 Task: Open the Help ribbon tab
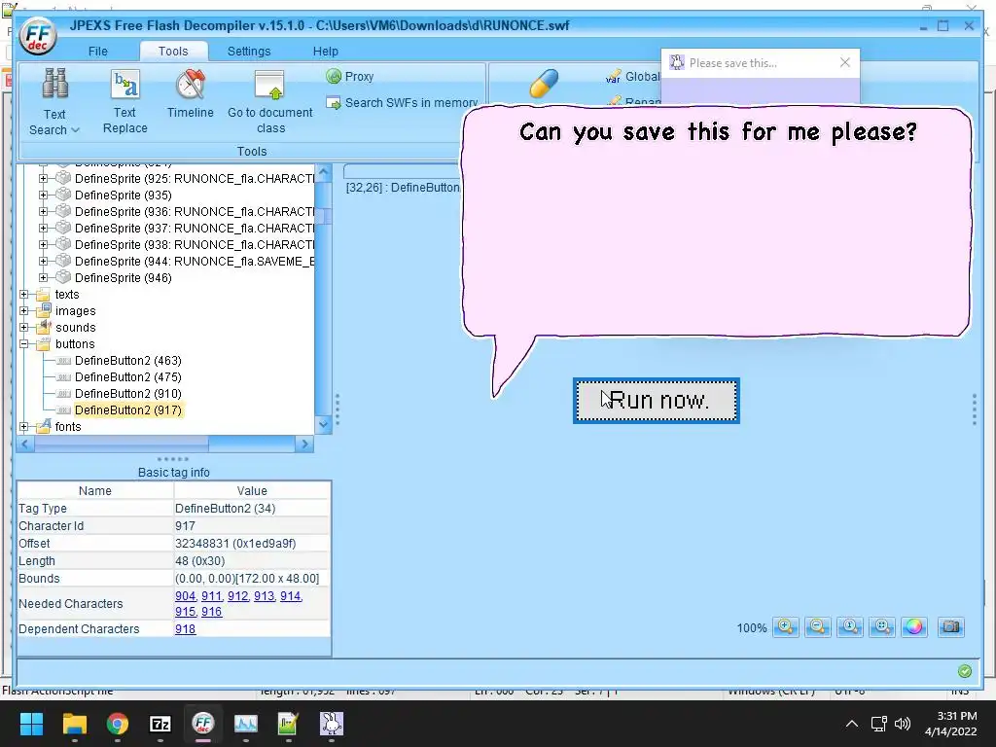325,51
